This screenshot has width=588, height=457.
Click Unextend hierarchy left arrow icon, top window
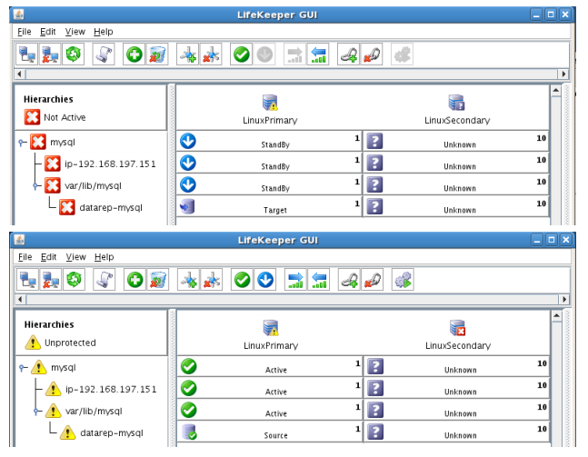point(318,55)
